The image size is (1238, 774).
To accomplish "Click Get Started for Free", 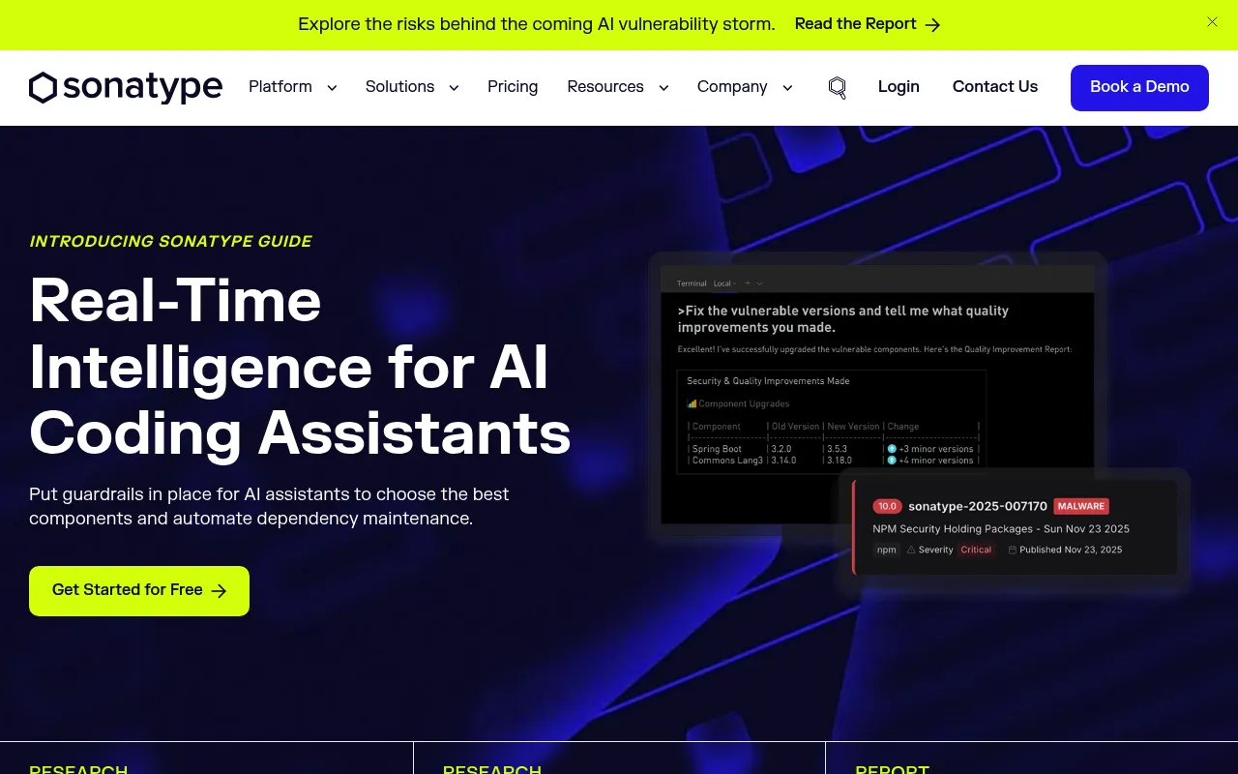I will (x=139, y=591).
